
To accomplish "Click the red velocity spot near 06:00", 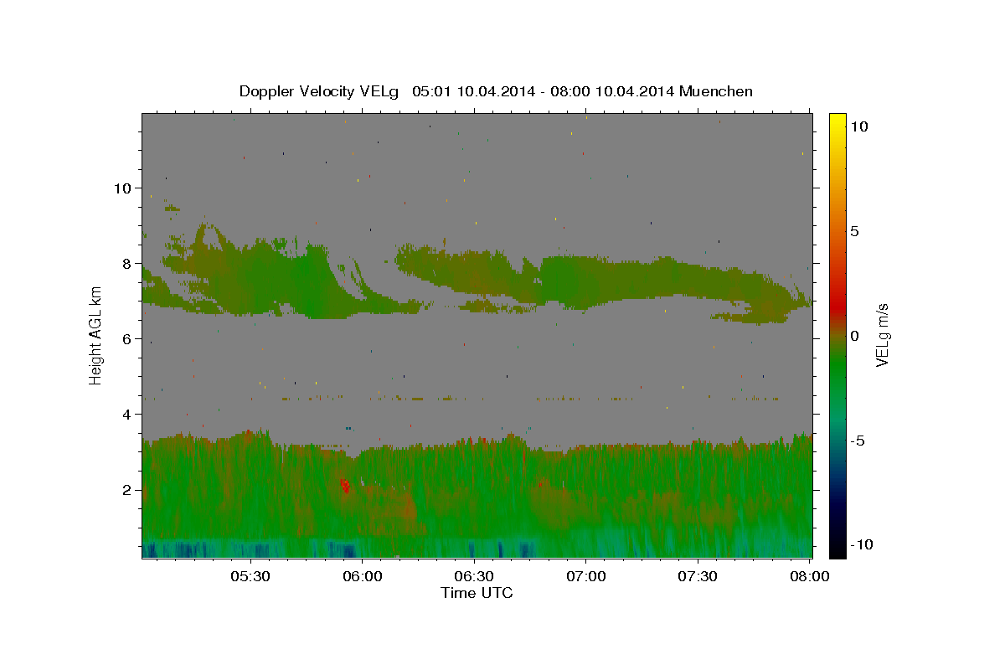I will pyautogui.click(x=345, y=486).
